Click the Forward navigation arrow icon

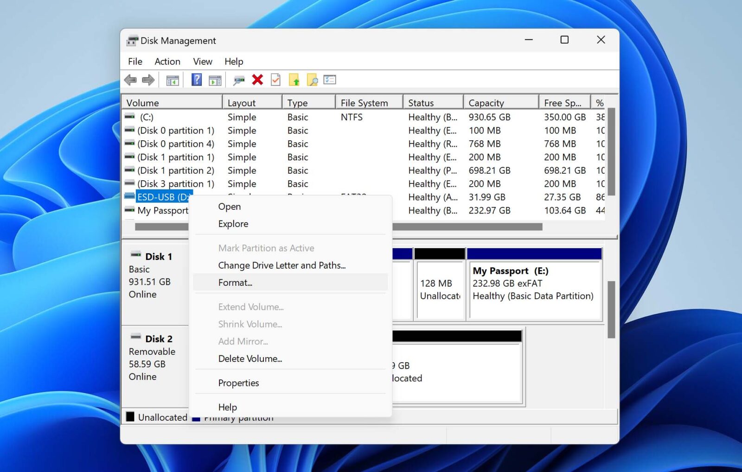148,79
